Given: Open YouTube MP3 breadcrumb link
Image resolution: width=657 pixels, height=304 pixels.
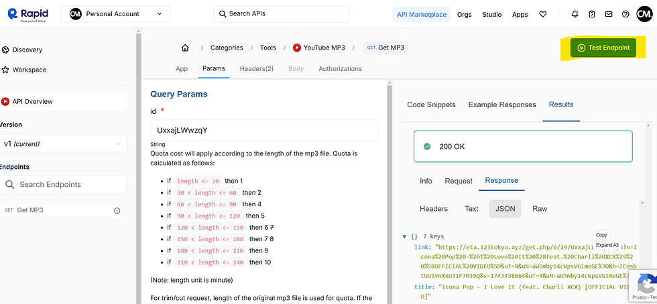Looking at the screenshot, I should click(324, 48).
